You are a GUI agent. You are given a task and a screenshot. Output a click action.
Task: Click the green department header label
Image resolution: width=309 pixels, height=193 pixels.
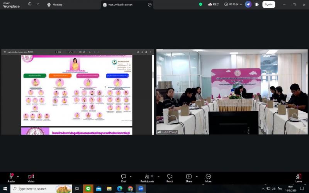[x=35, y=76]
